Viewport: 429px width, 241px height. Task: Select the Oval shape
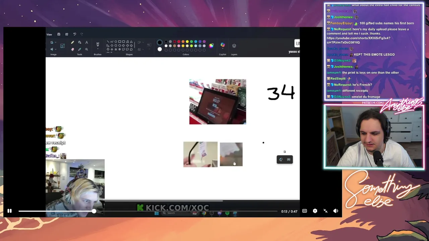coord(116,42)
